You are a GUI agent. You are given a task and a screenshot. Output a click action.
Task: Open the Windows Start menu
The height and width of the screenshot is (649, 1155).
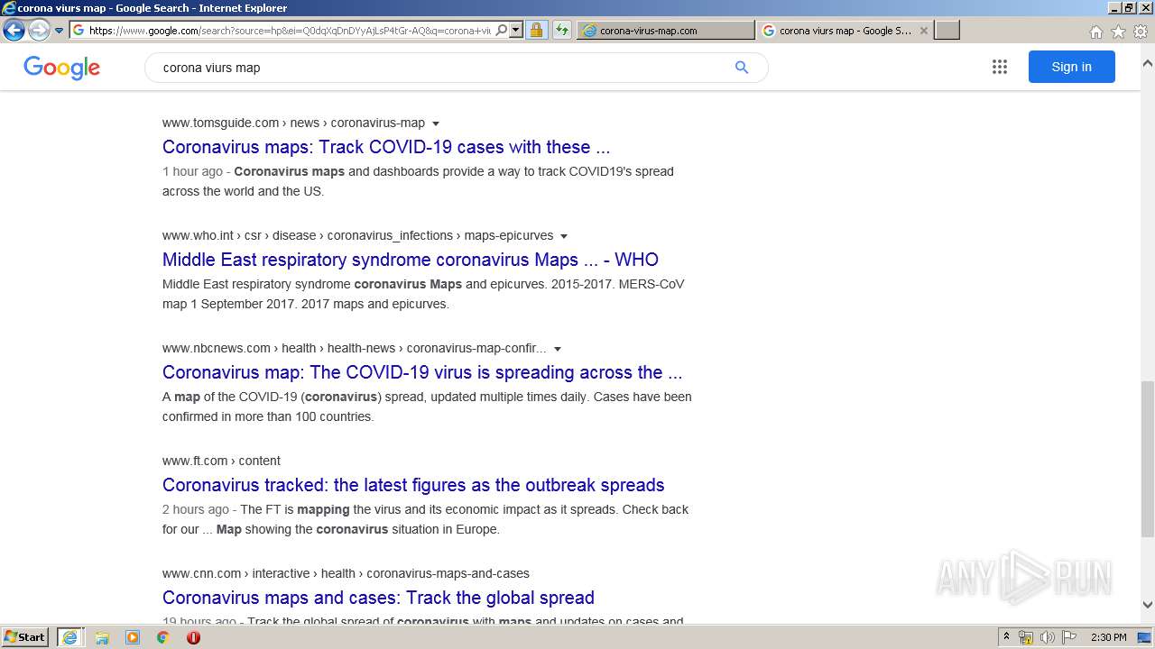coord(25,637)
